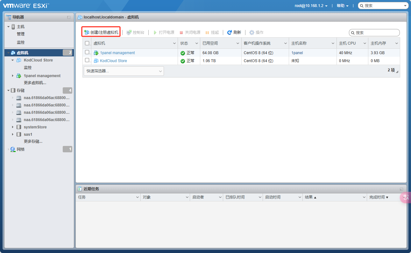
Task: Click the Power on play icon
Action: (x=155, y=33)
